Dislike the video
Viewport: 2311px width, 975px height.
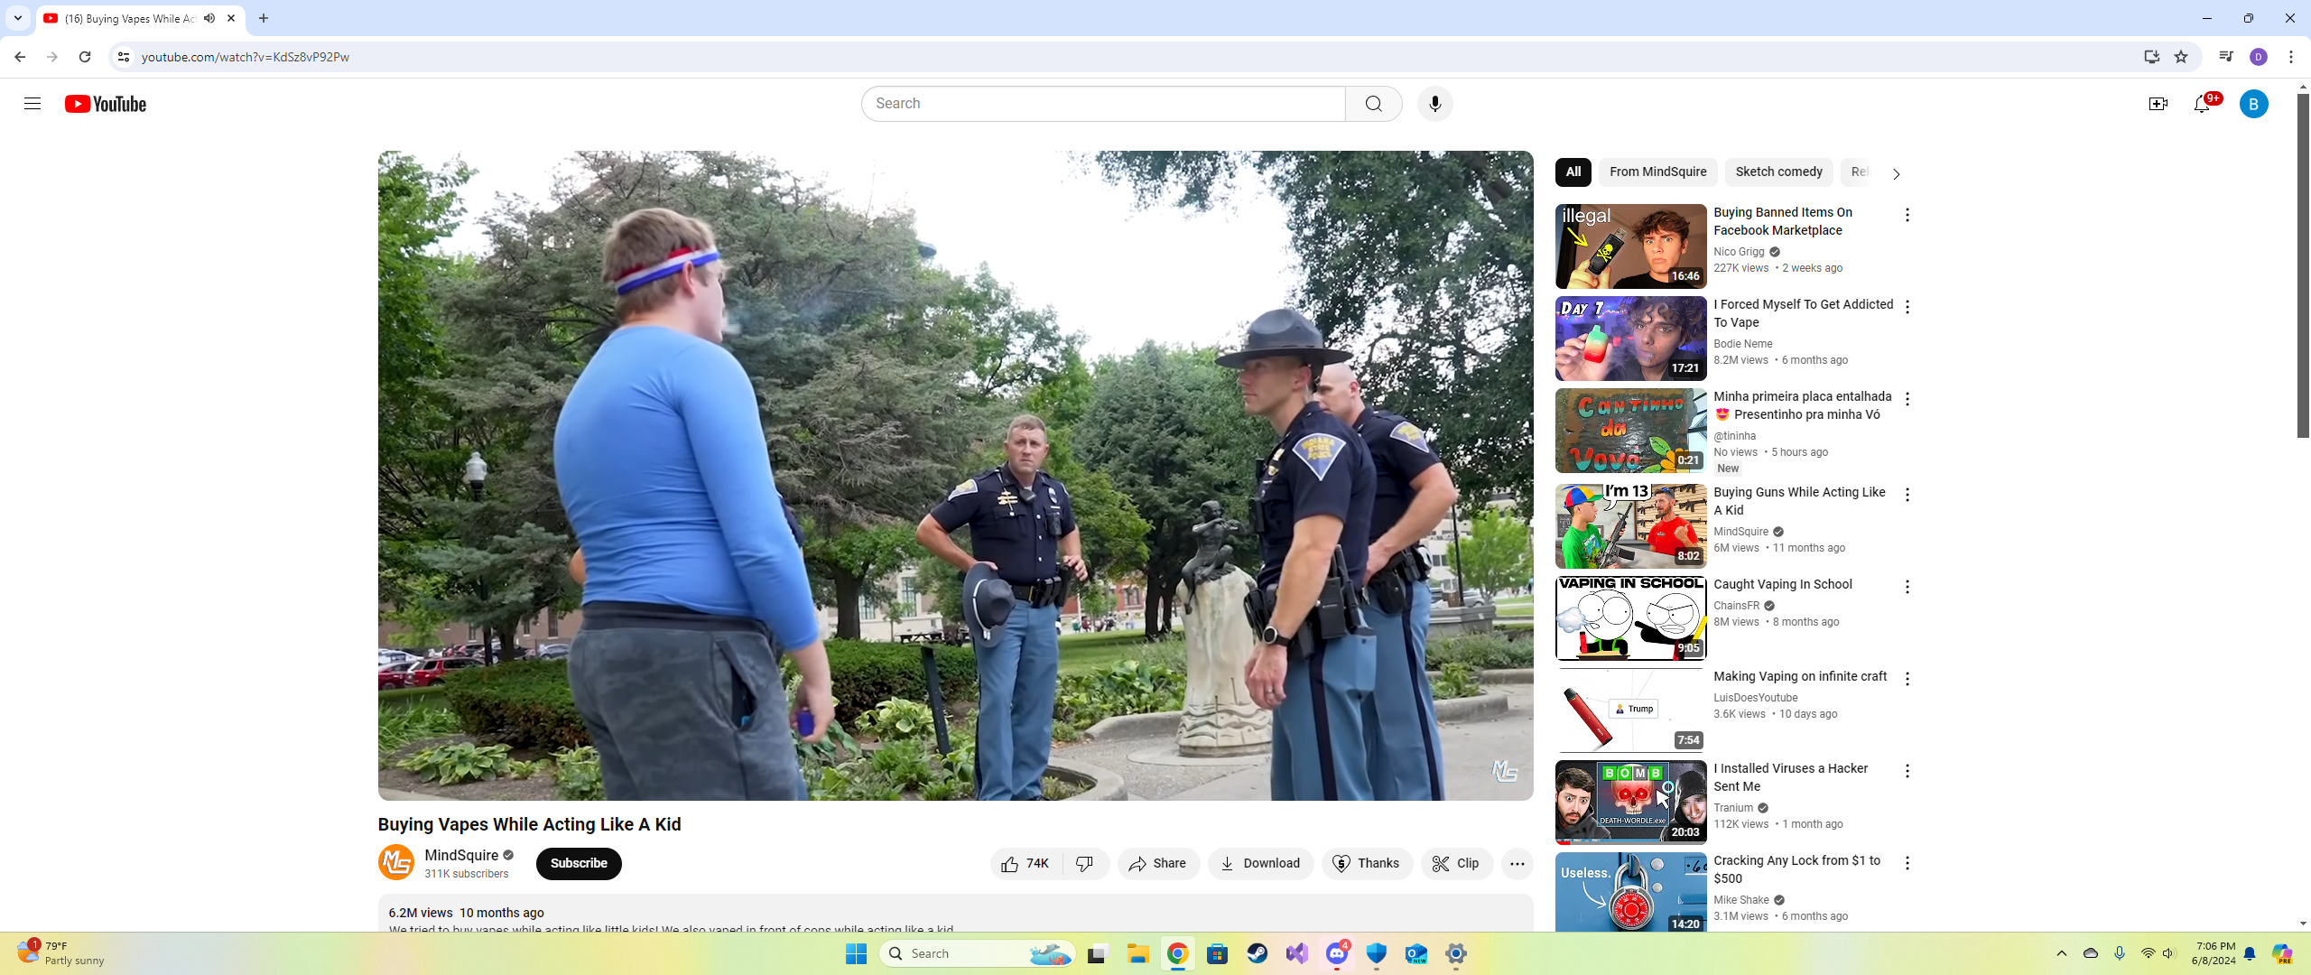point(1085,864)
